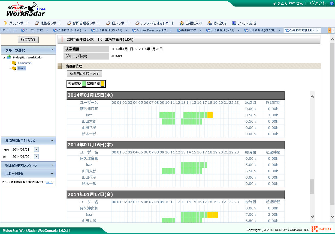Viewport: 335px width, 234px height.
Task: Click the yellow 超過時間 legend swatch
Action: [102, 84]
